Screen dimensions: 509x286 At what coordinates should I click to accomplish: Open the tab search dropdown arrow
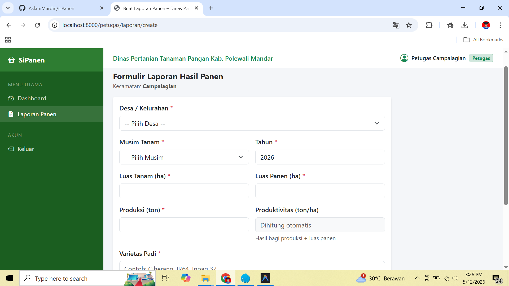[8, 8]
